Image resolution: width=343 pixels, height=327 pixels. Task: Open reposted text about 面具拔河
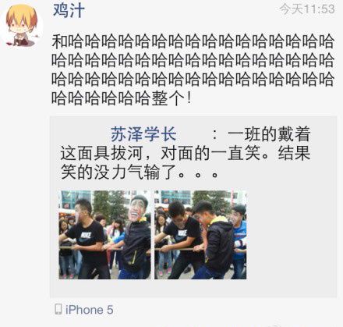click(x=186, y=153)
